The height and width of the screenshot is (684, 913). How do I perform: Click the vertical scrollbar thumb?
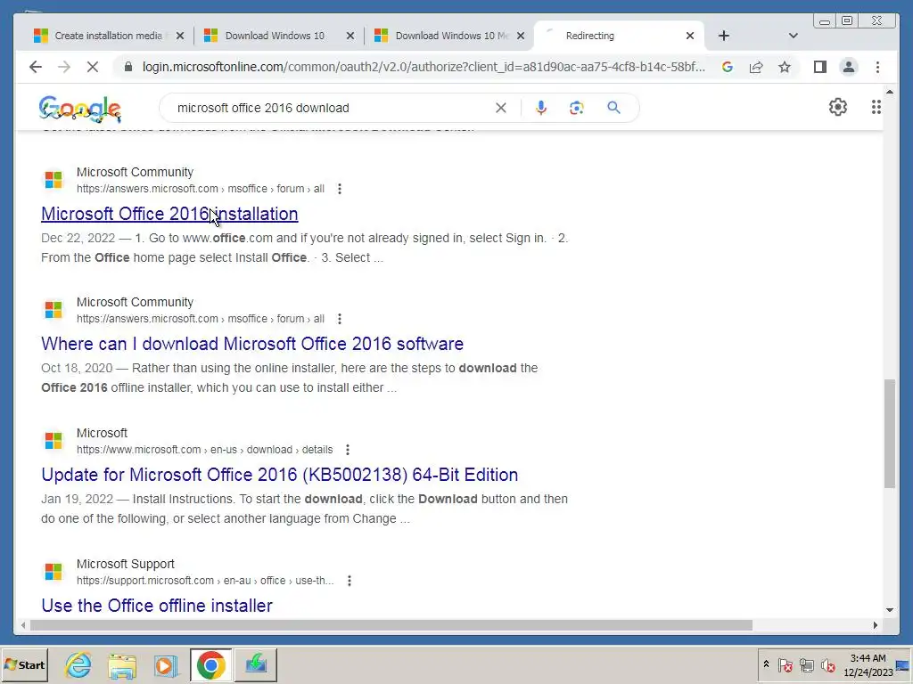click(x=890, y=434)
